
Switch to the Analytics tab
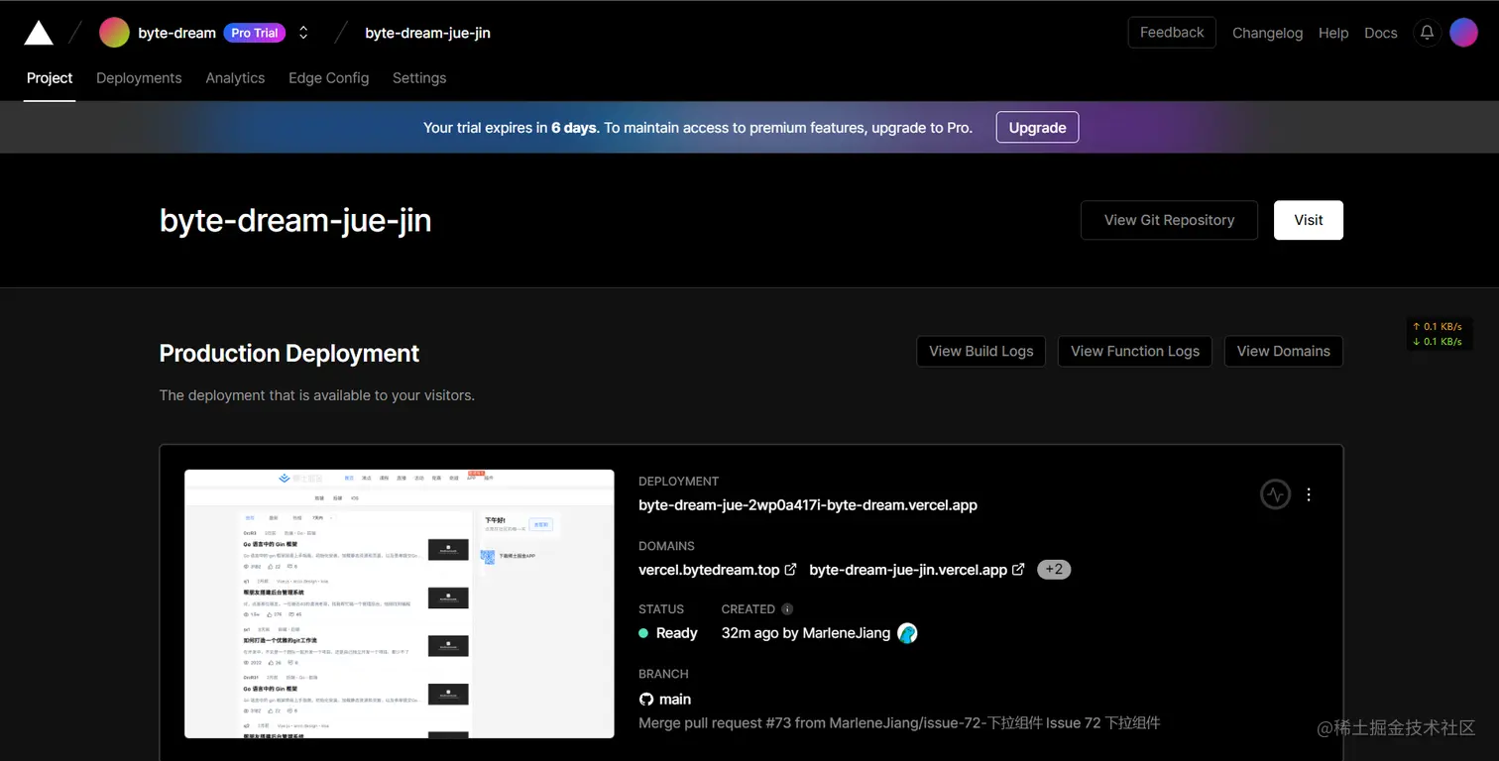click(235, 78)
